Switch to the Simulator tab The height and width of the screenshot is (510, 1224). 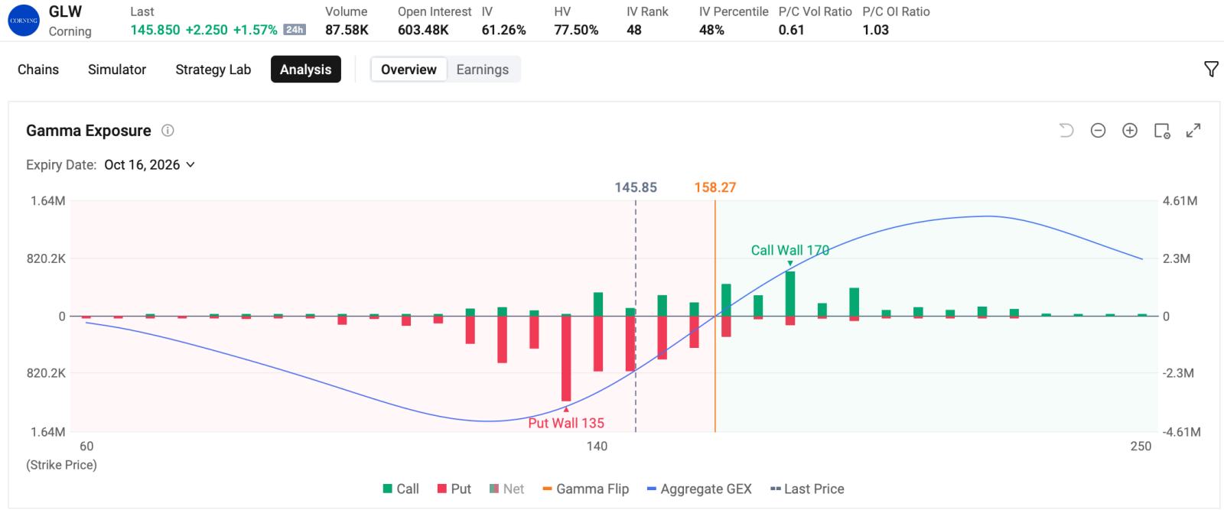[x=117, y=70]
